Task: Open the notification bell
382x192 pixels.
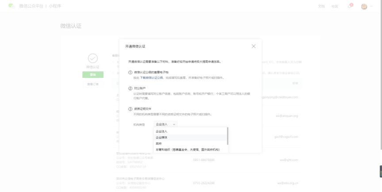Action: point(350,6)
